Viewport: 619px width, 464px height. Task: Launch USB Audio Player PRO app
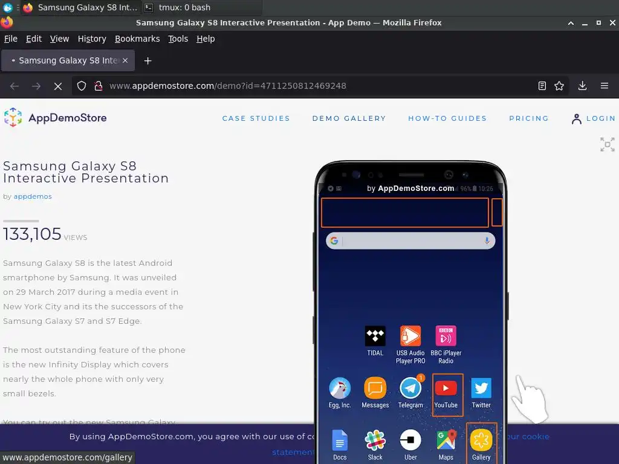(x=410, y=336)
